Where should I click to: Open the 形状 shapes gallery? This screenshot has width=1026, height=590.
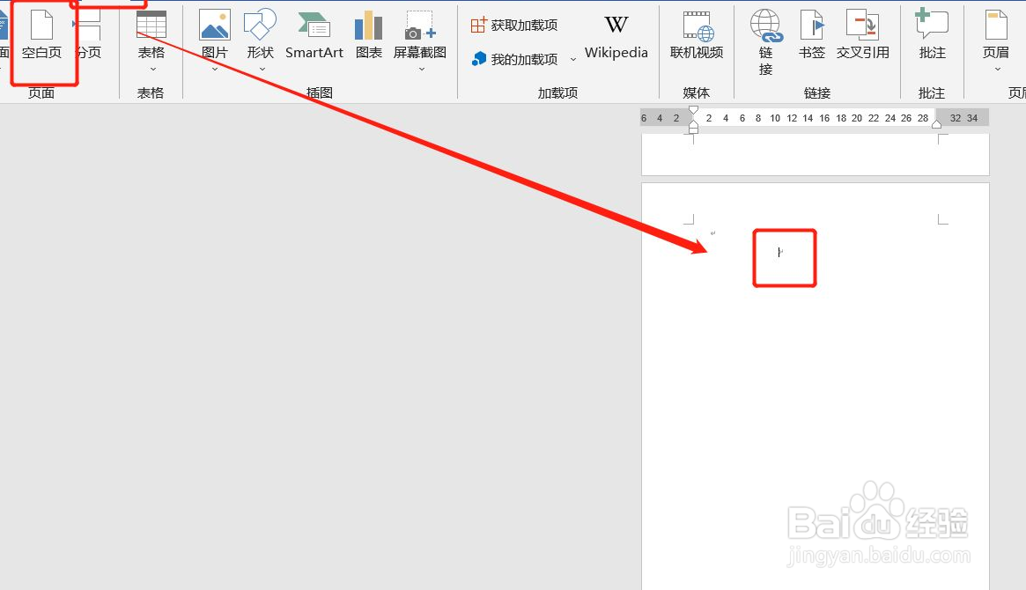point(261,34)
